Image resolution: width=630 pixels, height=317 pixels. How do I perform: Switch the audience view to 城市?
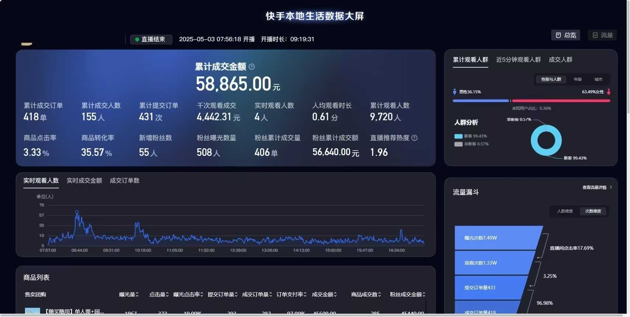[x=598, y=79]
